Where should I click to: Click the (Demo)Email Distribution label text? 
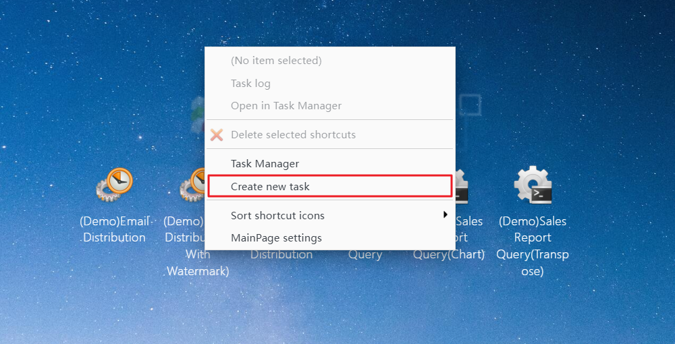coord(114,229)
